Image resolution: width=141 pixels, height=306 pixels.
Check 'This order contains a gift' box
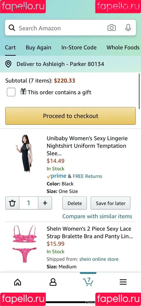[x=11, y=92]
